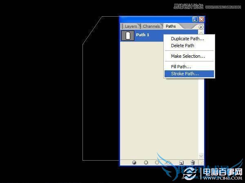Screen dimensions: 245x183
Task: Switch to the Channels tab
Action: point(151,26)
